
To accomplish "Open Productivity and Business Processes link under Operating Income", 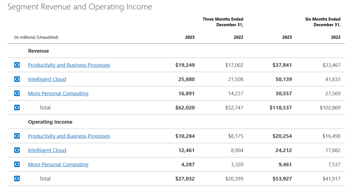I will click(69, 136).
